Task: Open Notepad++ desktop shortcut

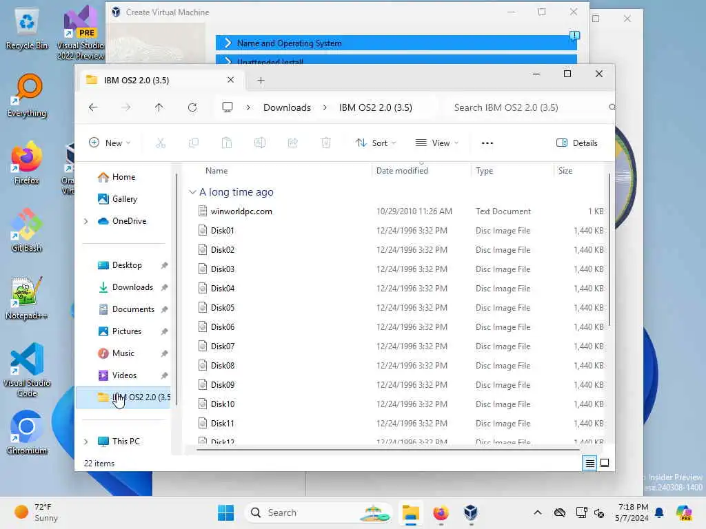Action: pos(27,298)
